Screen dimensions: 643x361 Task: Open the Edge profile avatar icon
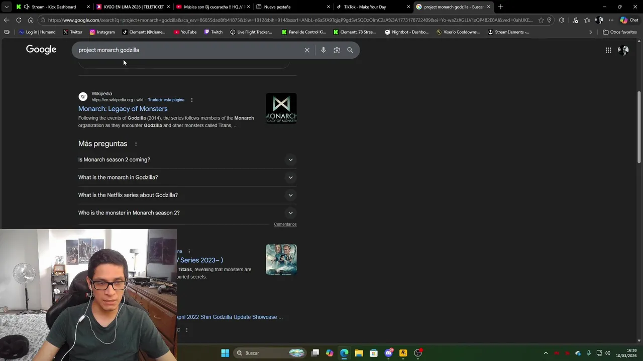point(599,20)
